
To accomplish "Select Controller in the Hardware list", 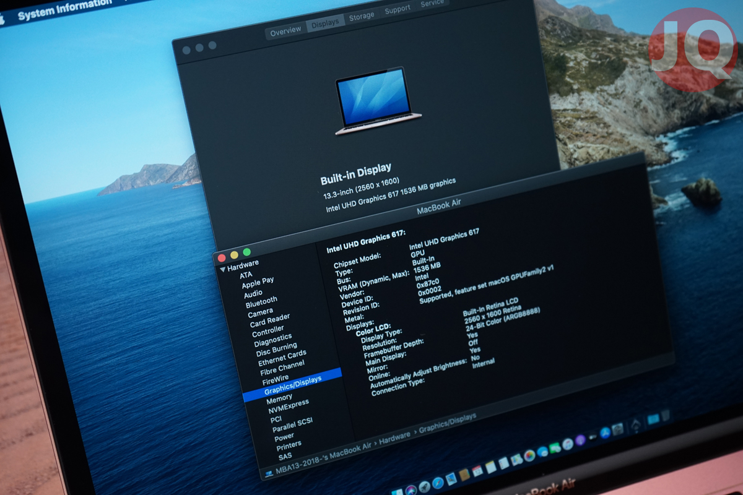I will point(269,330).
